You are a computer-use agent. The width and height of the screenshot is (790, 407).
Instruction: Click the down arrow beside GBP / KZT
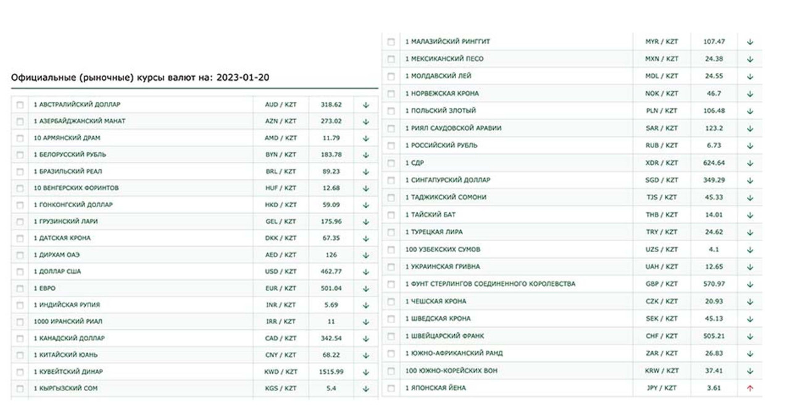(750, 284)
